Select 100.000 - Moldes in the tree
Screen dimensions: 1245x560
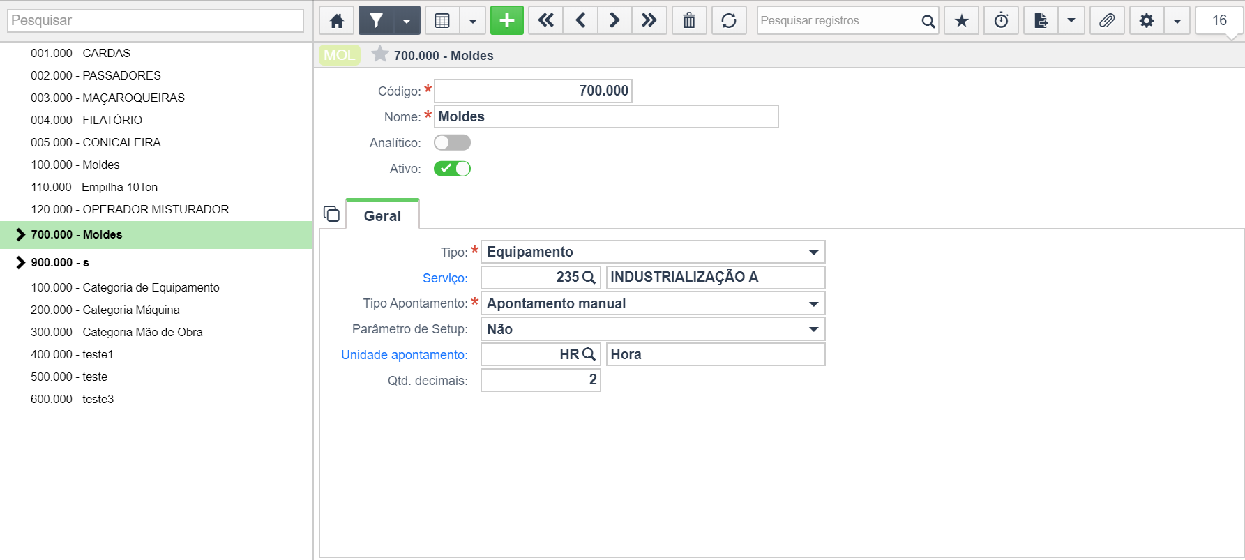tap(75, 165)
